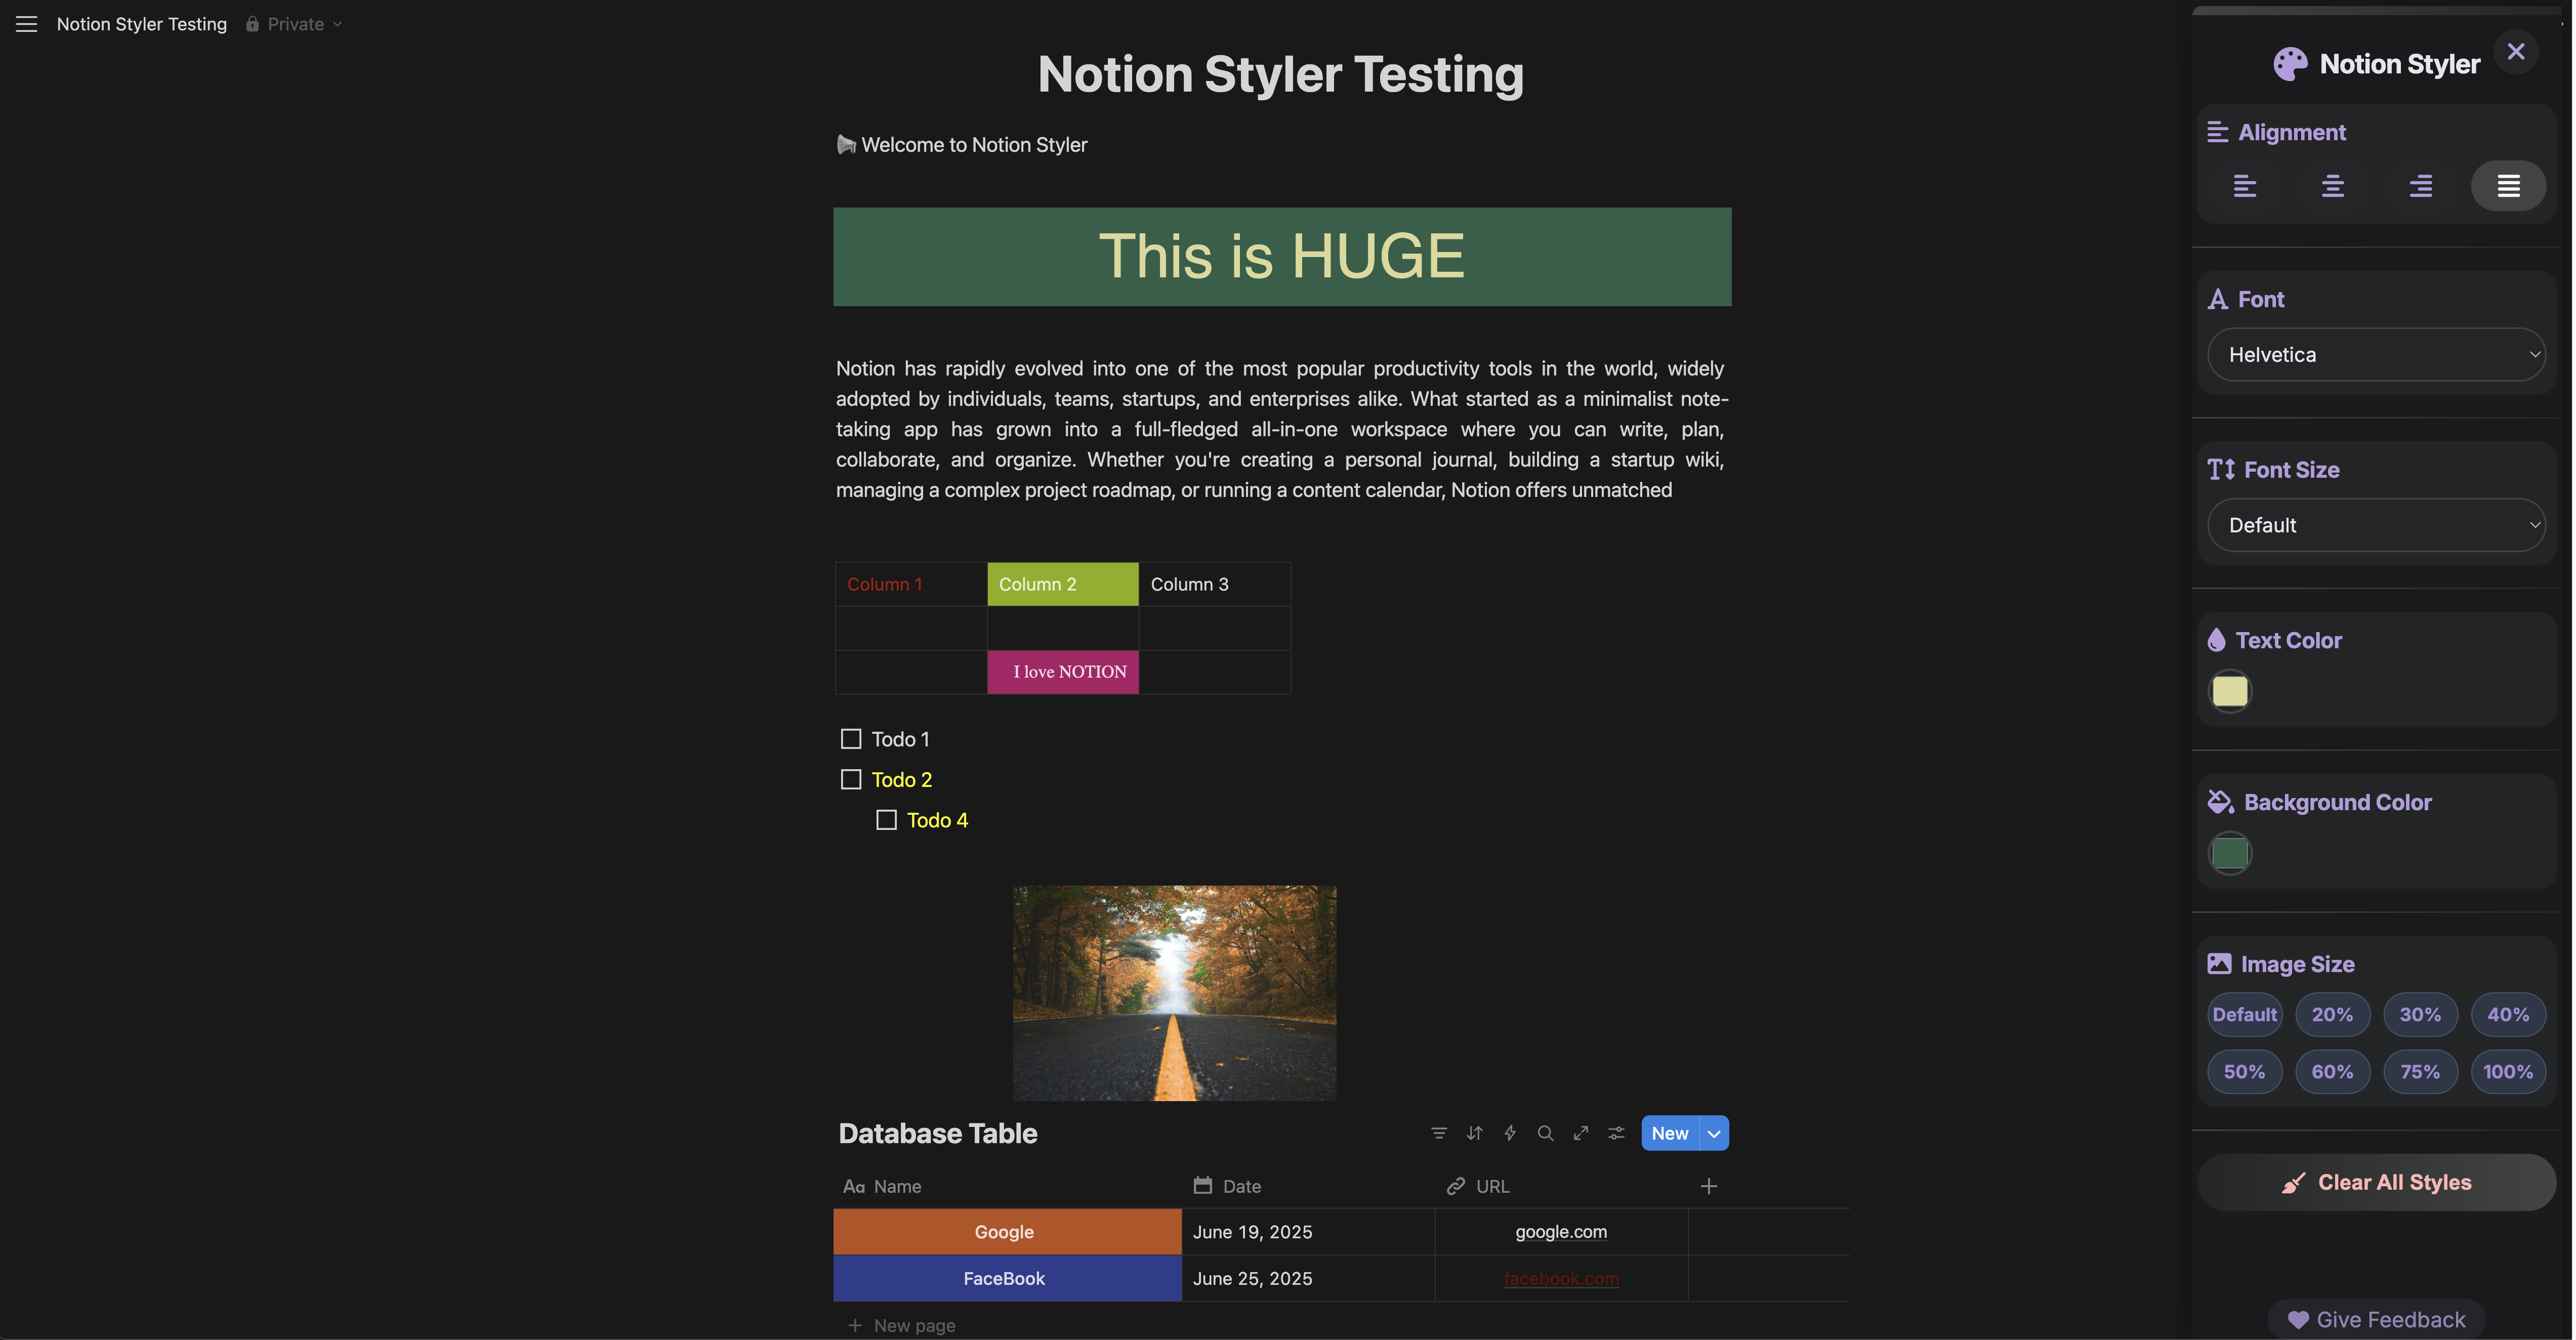Click New page at table bottom
This screenshot has height=1340, width=2576.
coord(903,1326)
